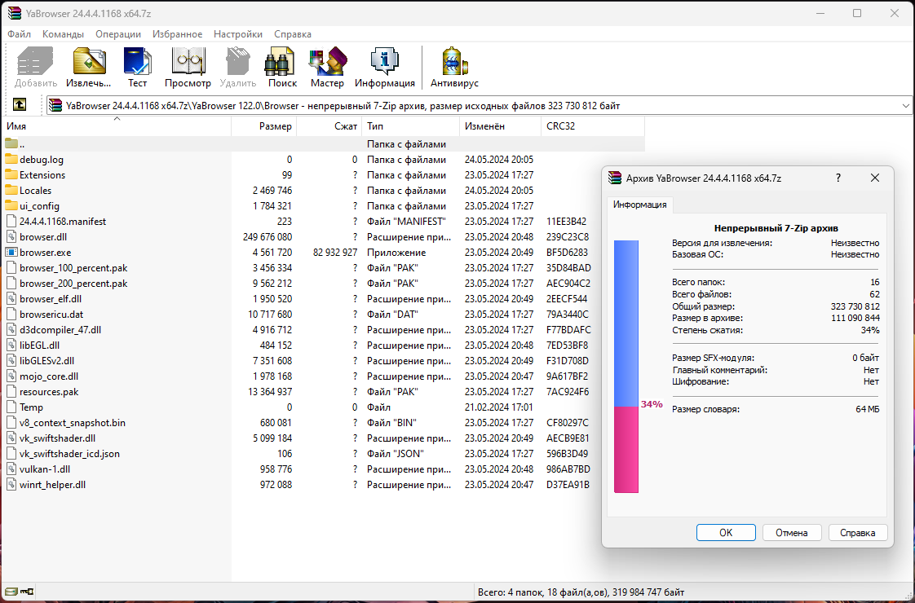Click the key icon in status bar
The width and height of the screenshot is (915, 603).
coord(27,592)
